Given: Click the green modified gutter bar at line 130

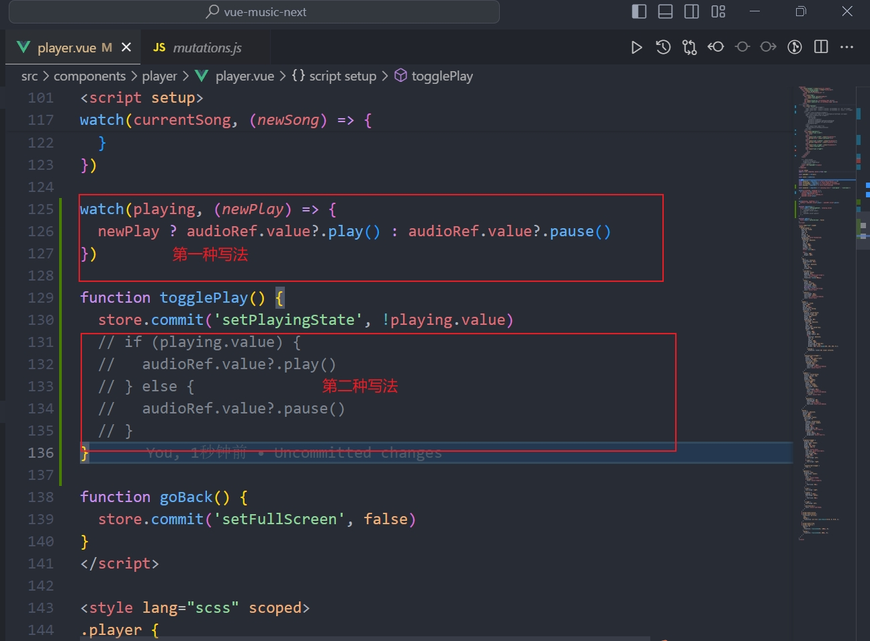Looking at the screenshot, I should point(60,319).
